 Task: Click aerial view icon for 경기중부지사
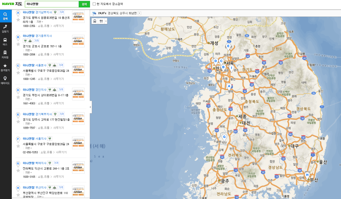(x=30, y=41)
